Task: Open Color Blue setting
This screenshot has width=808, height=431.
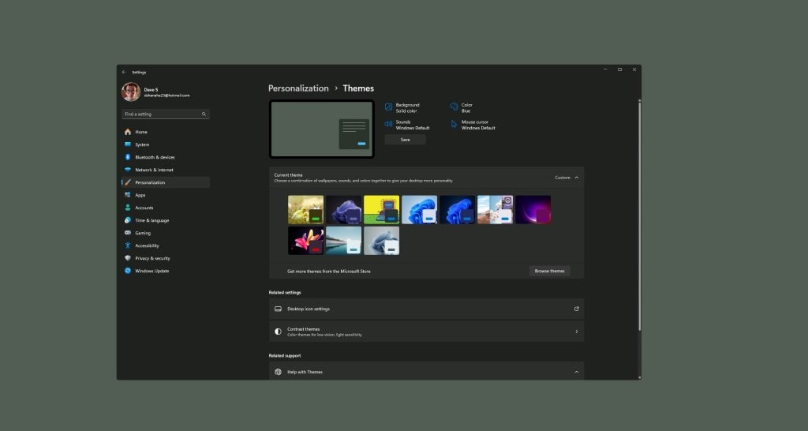Action: [461, 107]
